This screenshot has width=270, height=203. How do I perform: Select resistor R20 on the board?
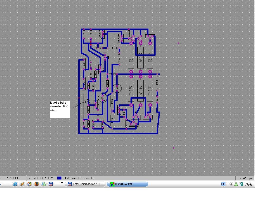pyautogui.click(x=112, y=101)
